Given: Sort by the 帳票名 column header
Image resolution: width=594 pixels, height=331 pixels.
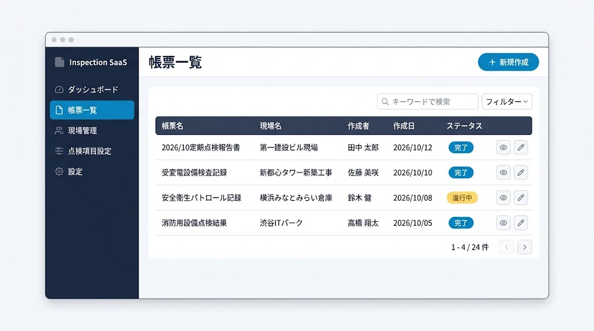Looking at the screenshot, I should [172, 126].
